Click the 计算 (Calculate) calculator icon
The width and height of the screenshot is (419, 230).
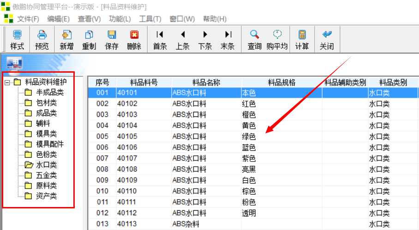302,35
